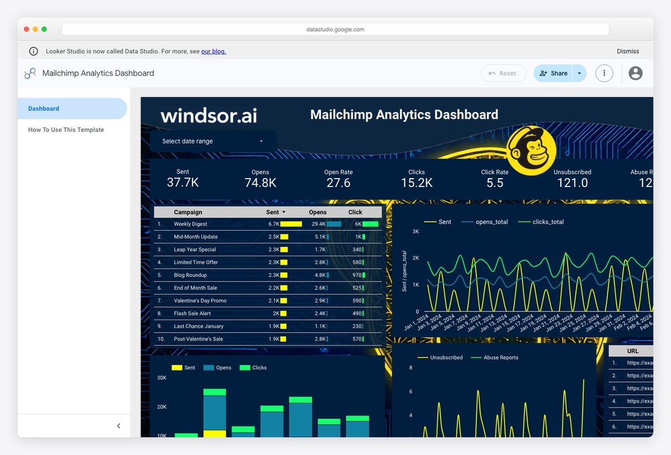Click the Data Studio logo icon
Viewport: 671px width, 455px height.
(x=30, y=73)
